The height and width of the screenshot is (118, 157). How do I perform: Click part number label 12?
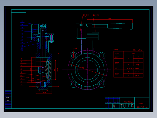coord(22,46)
